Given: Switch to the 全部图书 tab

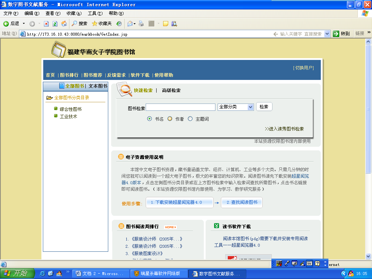Looking at the screenshot, I should tap(74, 86).
